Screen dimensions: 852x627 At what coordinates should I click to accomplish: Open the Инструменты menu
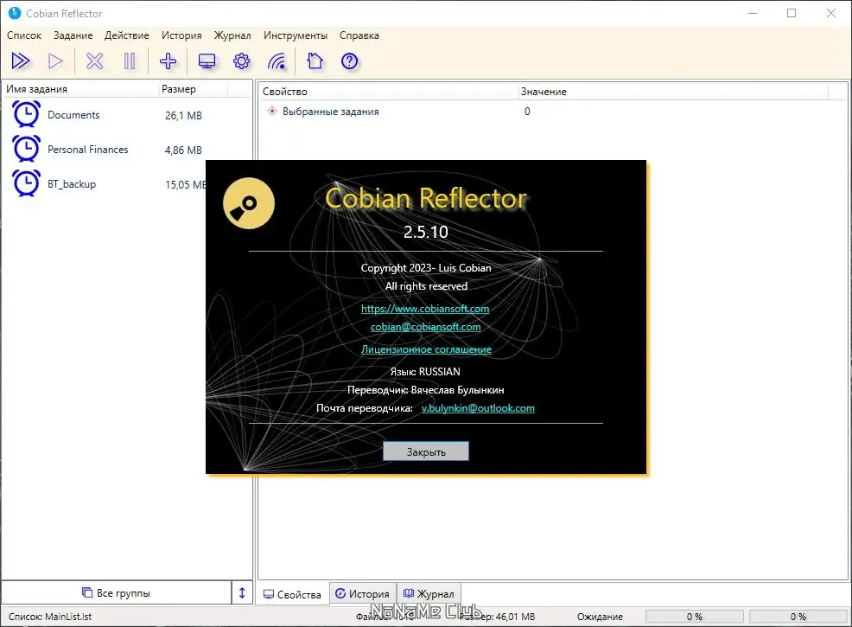[296, 35]
